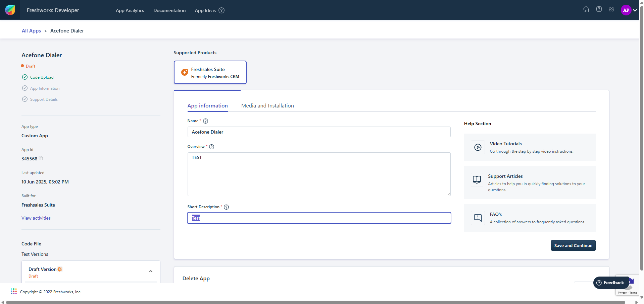
Task: Click Freshworks Developer title
Action: click(53, 10)
